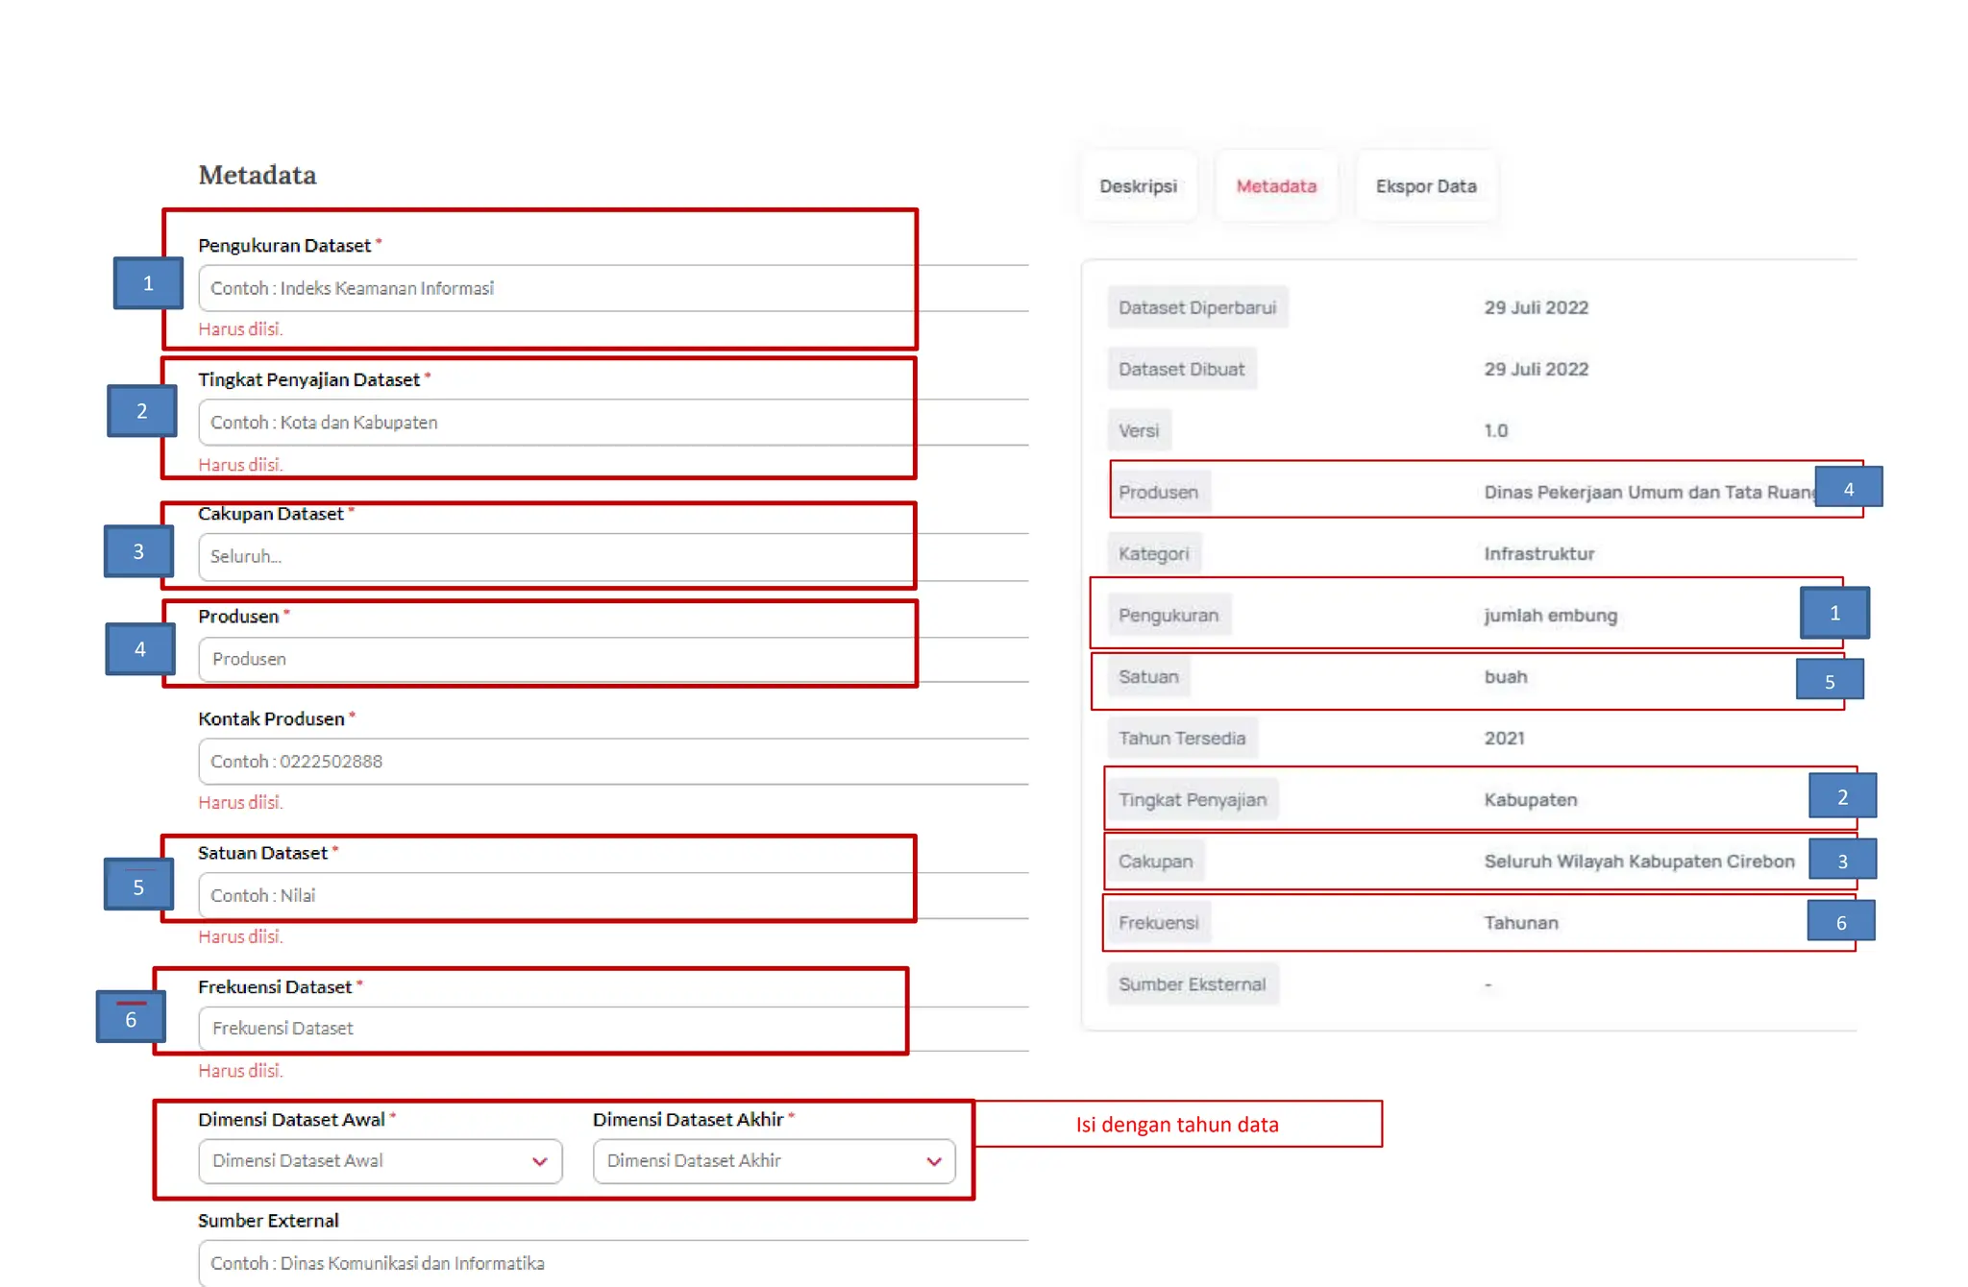Switch to the Metadata tab
Image resolution: width=1968 pixels, height=1287 pixels.
tap(1276, 186)
